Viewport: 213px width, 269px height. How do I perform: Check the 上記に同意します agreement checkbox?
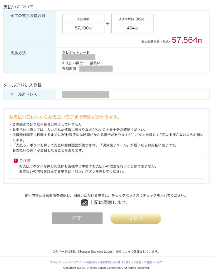(x=85, y=203)
